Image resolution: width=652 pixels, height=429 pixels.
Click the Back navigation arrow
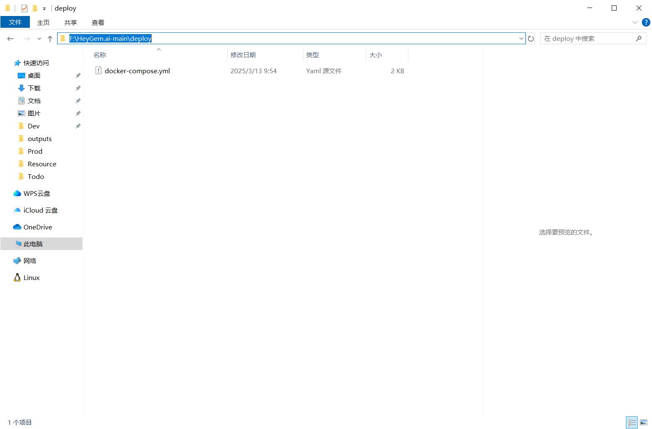click(11, 39)
